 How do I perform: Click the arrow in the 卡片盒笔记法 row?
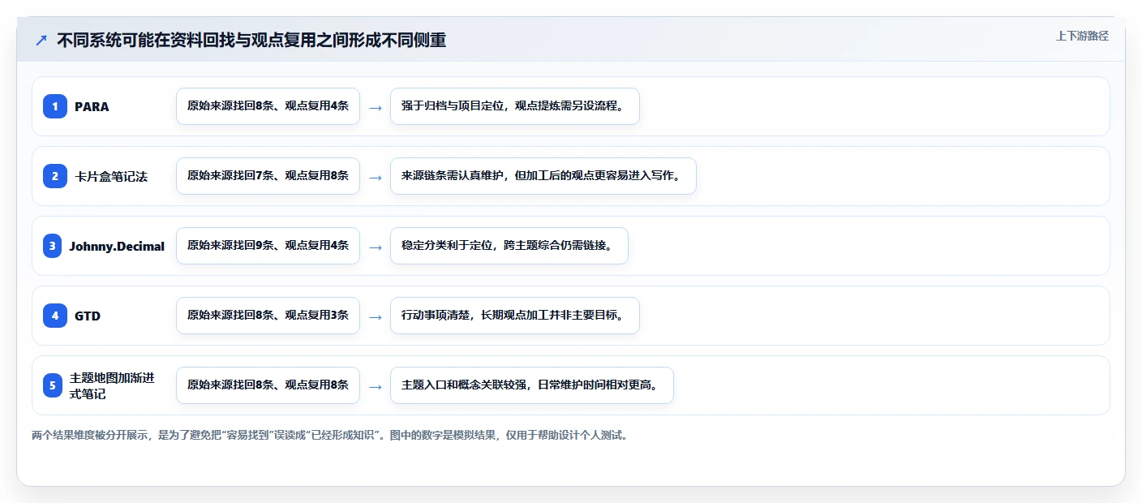click(375, 177)
